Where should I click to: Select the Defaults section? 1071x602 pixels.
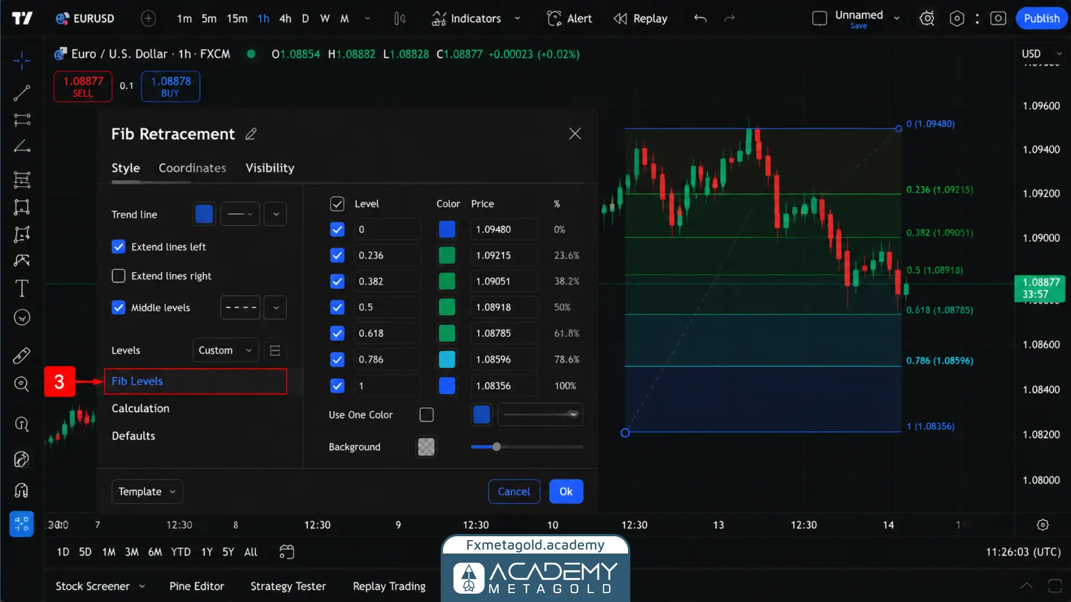click(133, 436)
